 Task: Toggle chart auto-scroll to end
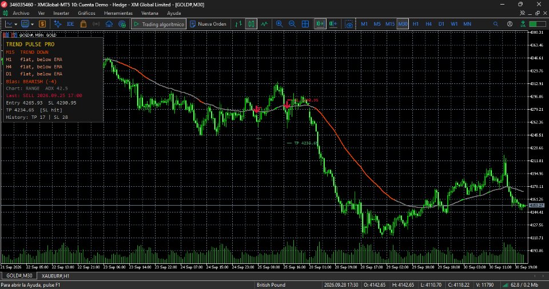click(x=320, y=24)
